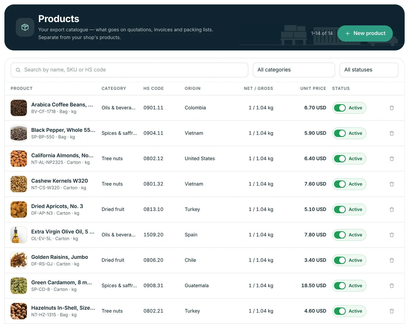The height and width of the screenshot is (324, 412).
Task: Click HS code 0802.21 cell
Action: [x=153, y=311]
